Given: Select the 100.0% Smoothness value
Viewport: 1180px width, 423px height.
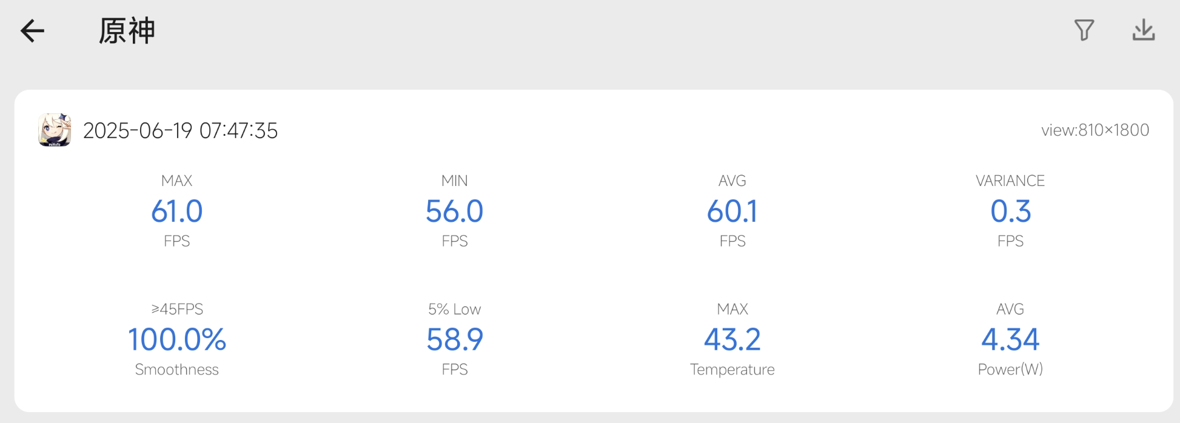Looking at the screenshot, I should [177, 340].
